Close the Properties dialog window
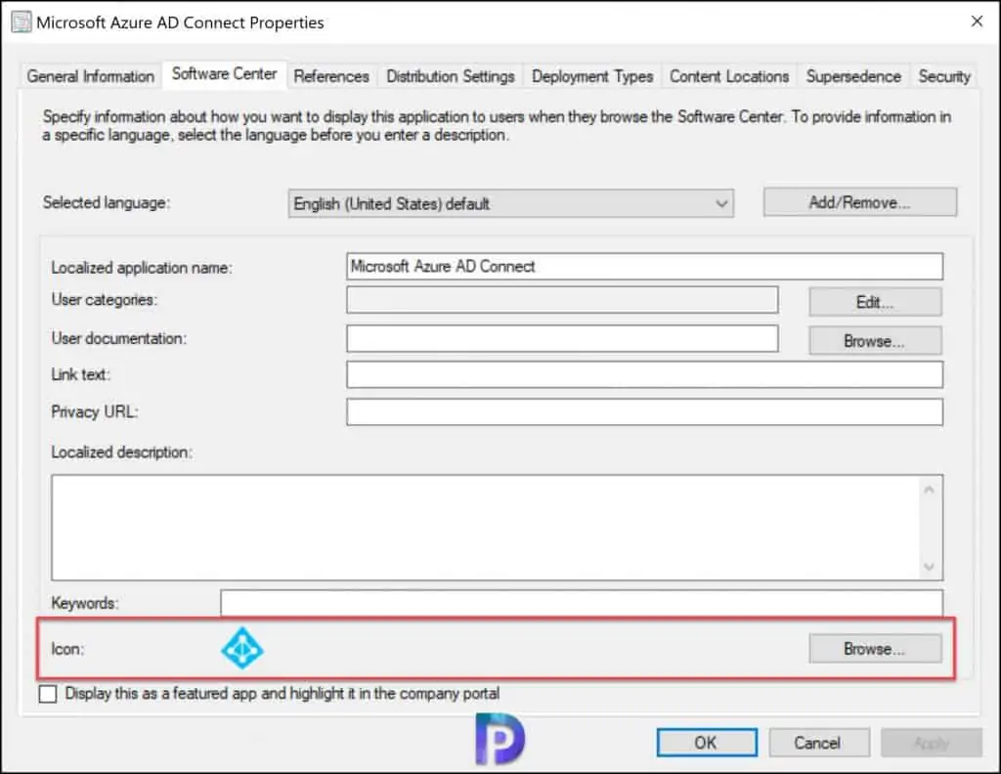This screenshot has height=774, width=1001. tap(977, 21)
